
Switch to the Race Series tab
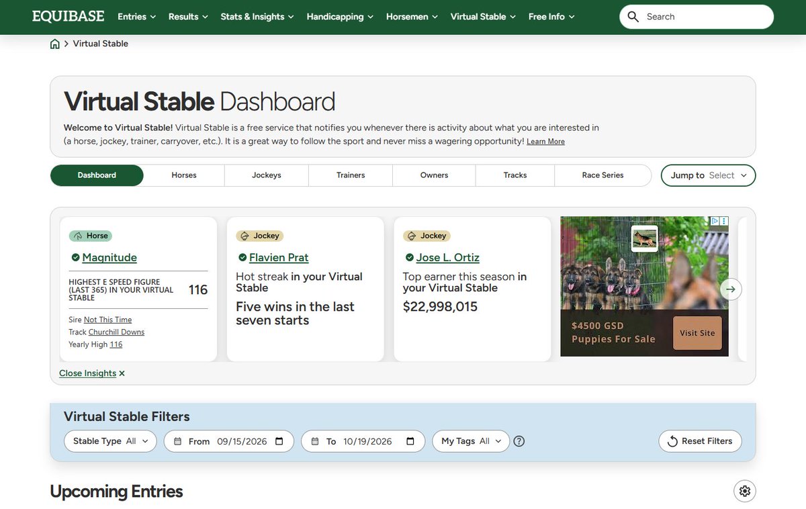coord(602,175)
